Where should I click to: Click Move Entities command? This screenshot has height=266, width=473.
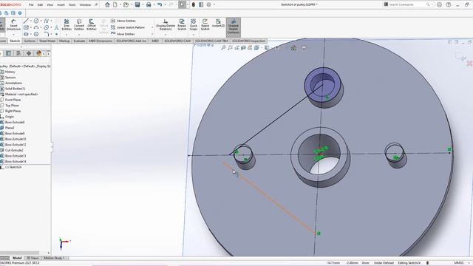tap(123, 34)
